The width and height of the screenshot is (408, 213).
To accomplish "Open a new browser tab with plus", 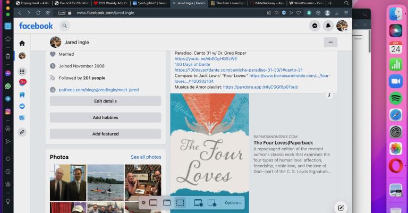I will click(x=330, y=3).
